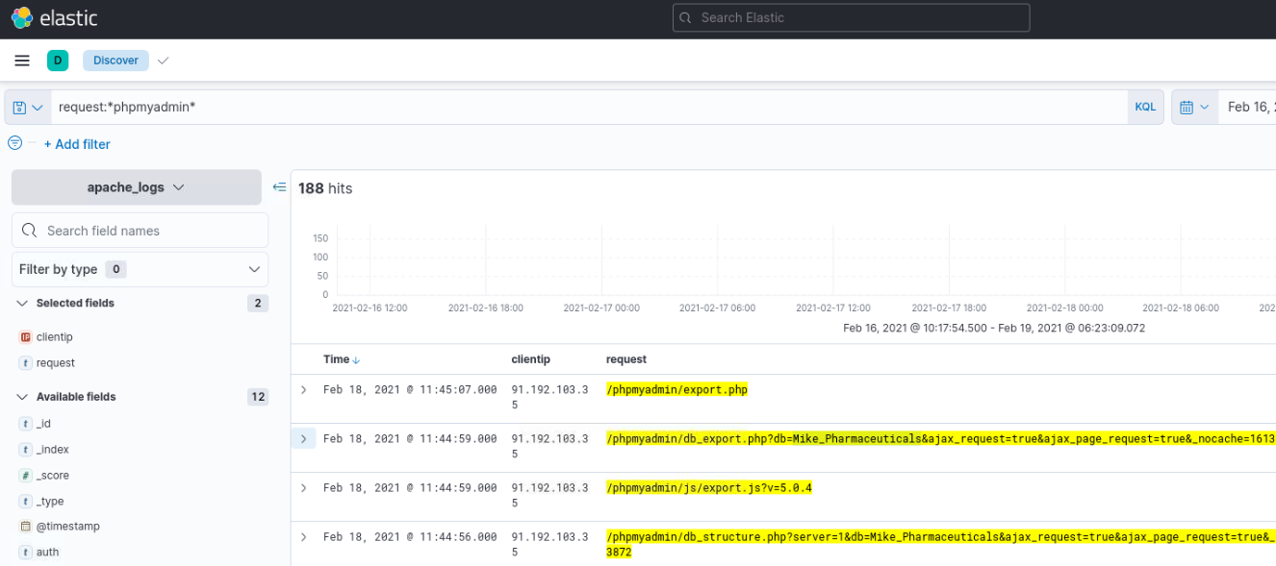This screenshot has height=566, width=1276.
Task: Click the clientip field type icon
Action: pos(26,337)
